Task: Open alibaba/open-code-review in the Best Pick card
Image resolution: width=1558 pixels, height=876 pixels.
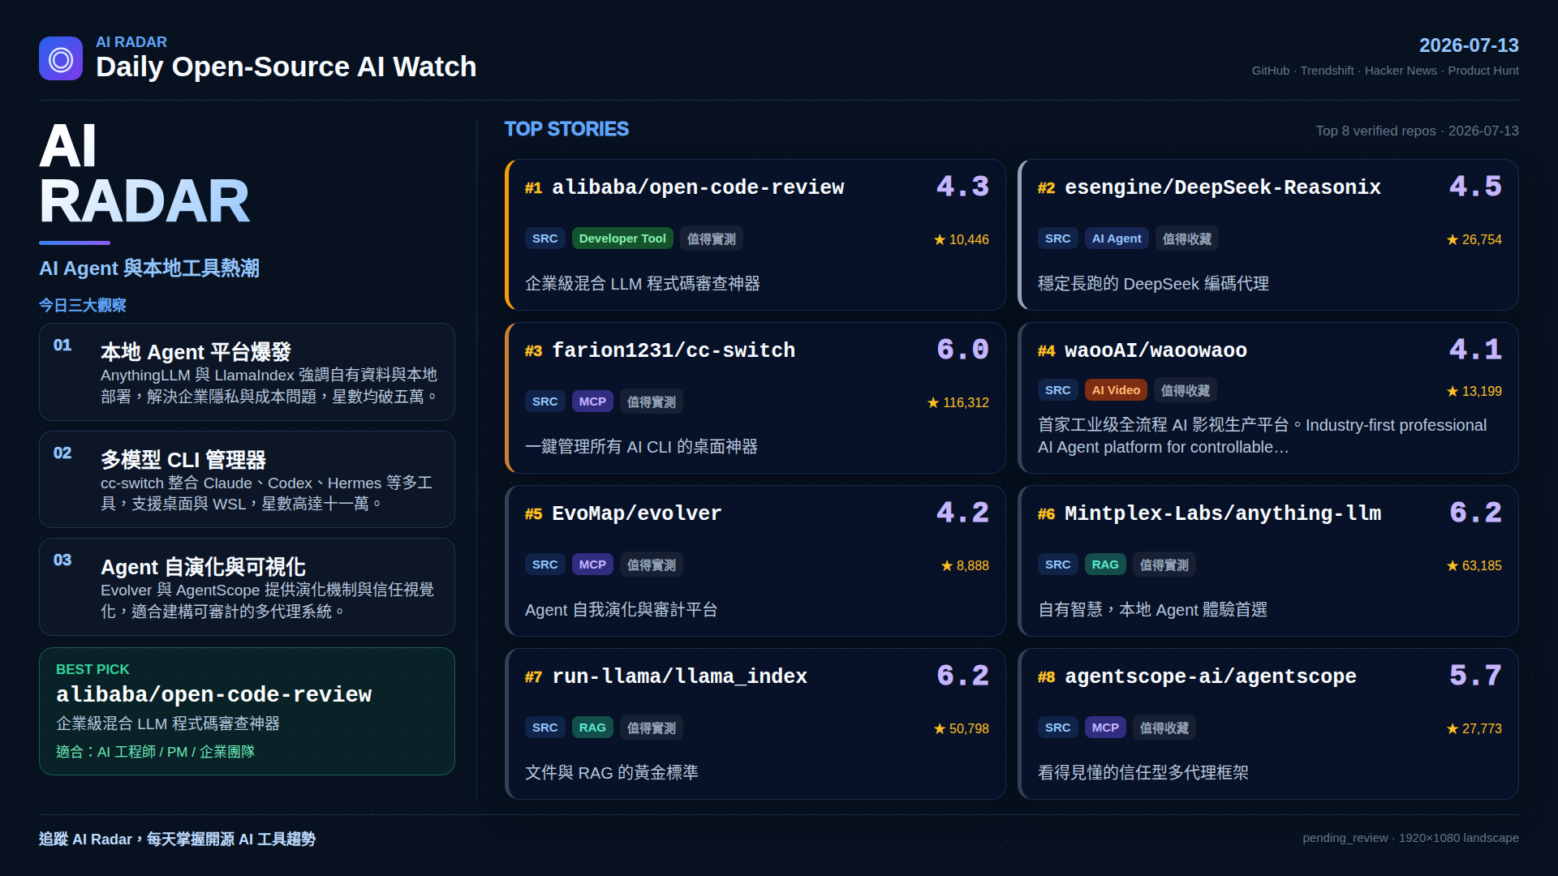Action: [214, 694]
